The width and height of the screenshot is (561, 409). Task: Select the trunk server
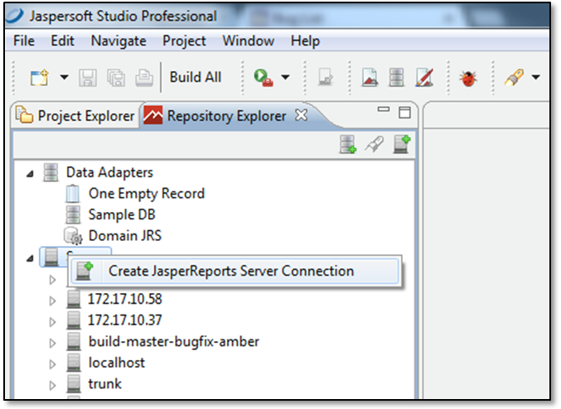point(105,383)
